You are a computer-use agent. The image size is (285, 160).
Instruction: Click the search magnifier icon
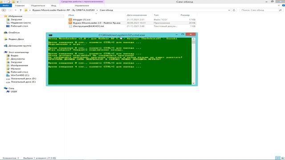pos(280,10)
